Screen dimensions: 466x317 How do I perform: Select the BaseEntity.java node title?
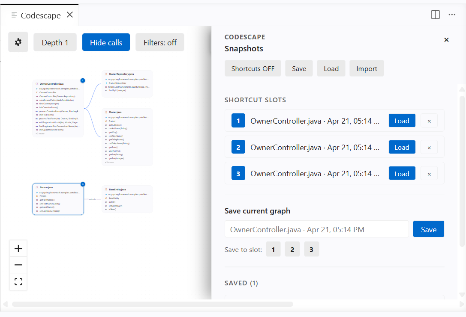coord(117,190)
